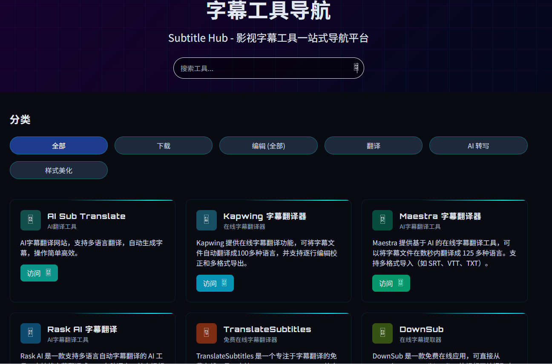The height and width of the screenshot is (364, 552).
Task: Visit Kapwing 字幕翻译器 via 访问 button
Action: click(215, 283)
